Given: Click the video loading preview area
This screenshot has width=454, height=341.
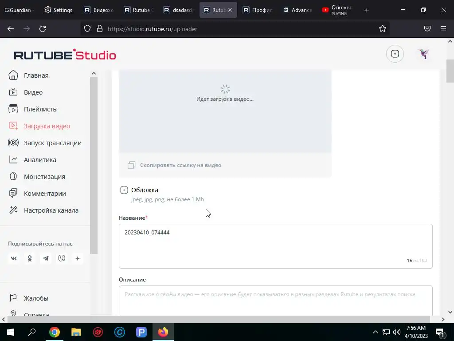Looking at the screenshot, I should 225,111.
